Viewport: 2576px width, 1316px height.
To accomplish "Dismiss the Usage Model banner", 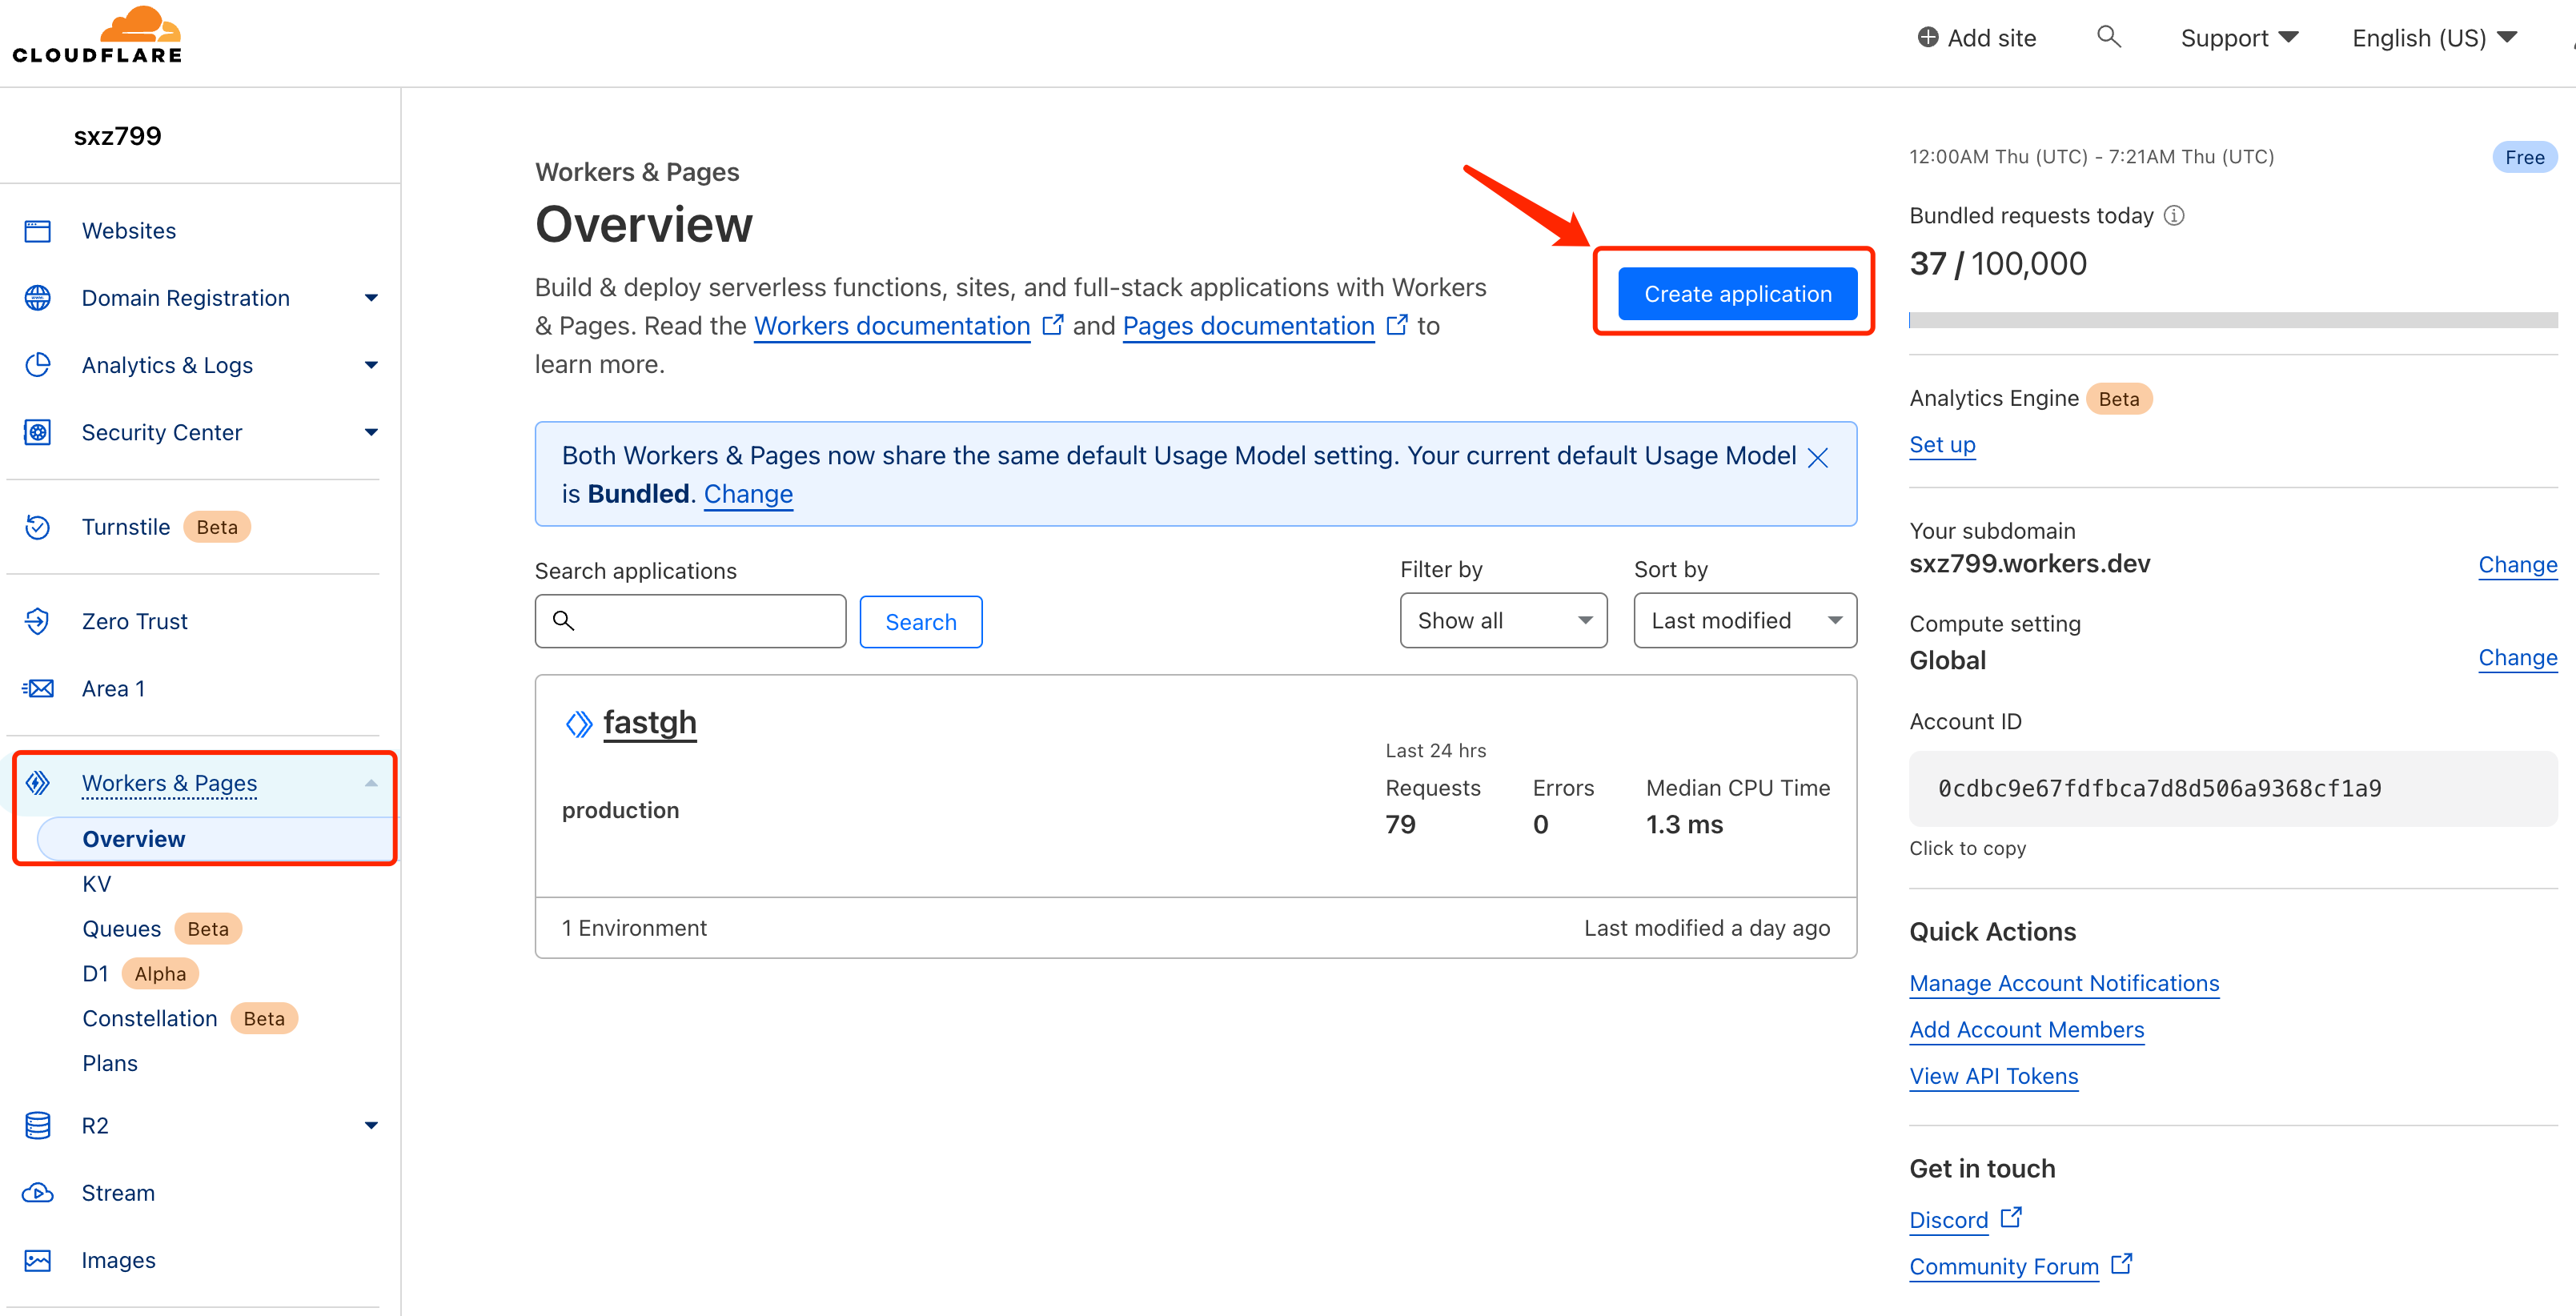I will [1818, 457].
